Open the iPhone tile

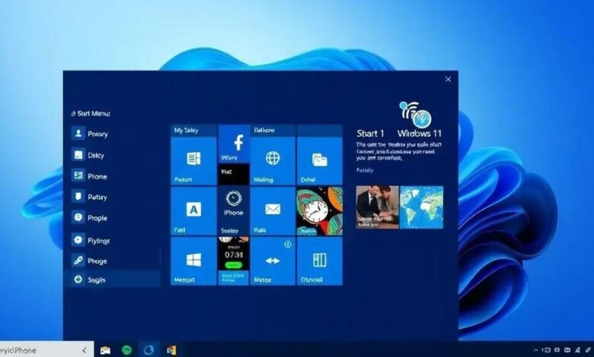pyautogui.click(x=234, y=211)
